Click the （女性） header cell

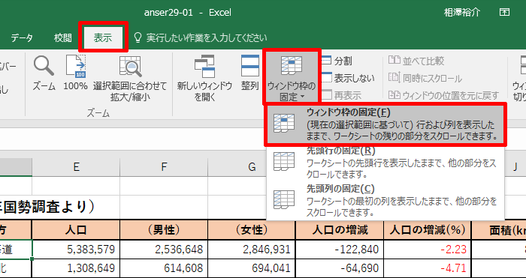pos(252,230)
